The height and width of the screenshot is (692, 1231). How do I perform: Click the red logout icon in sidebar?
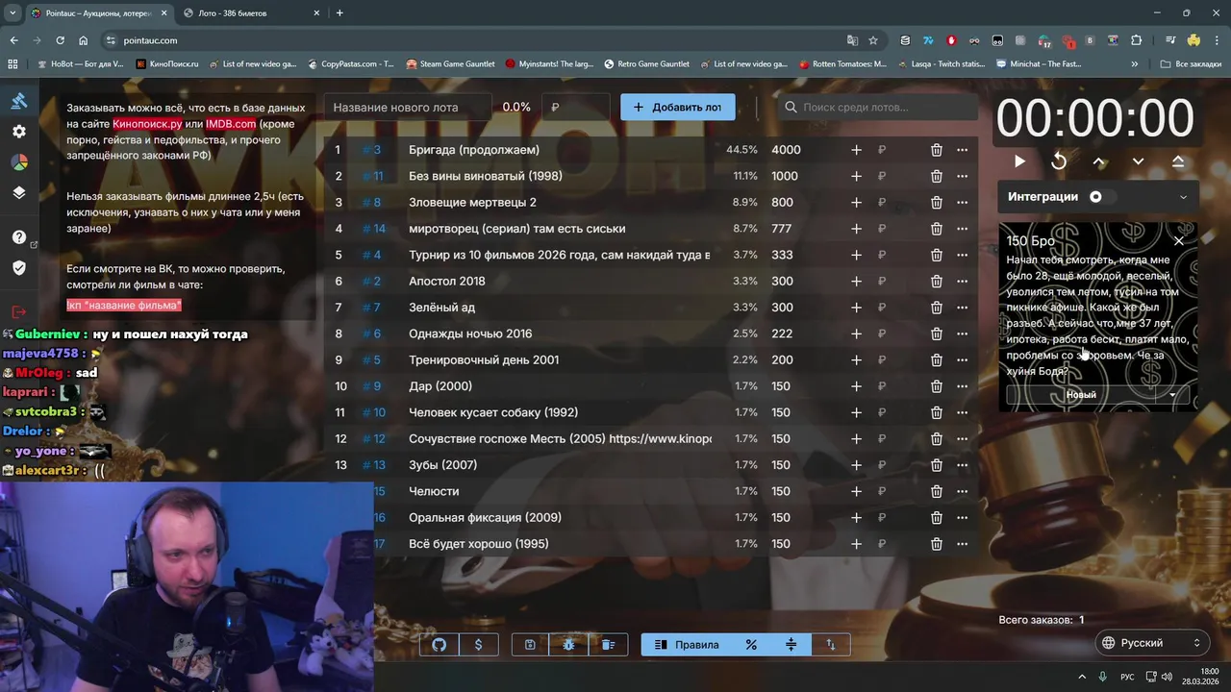pyautogui.click(x=19, y=312)
